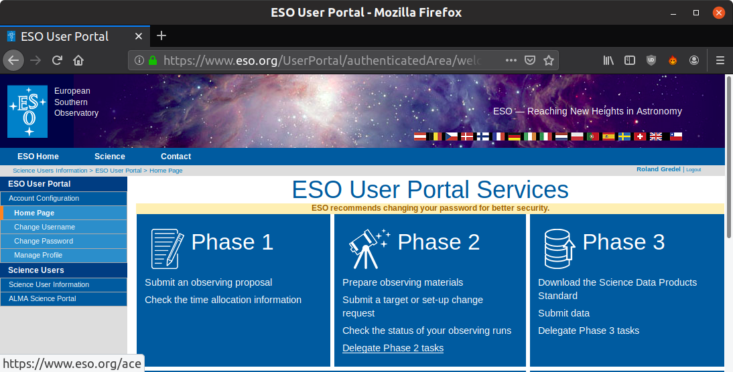Open Change Username in sidebar

64,227
